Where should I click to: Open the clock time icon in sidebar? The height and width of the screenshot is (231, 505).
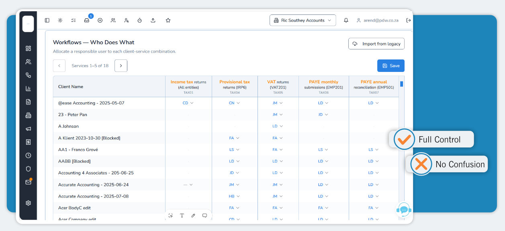[28, 155]
